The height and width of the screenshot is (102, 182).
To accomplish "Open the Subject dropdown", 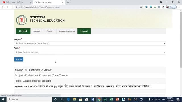I will coord(90,43).
